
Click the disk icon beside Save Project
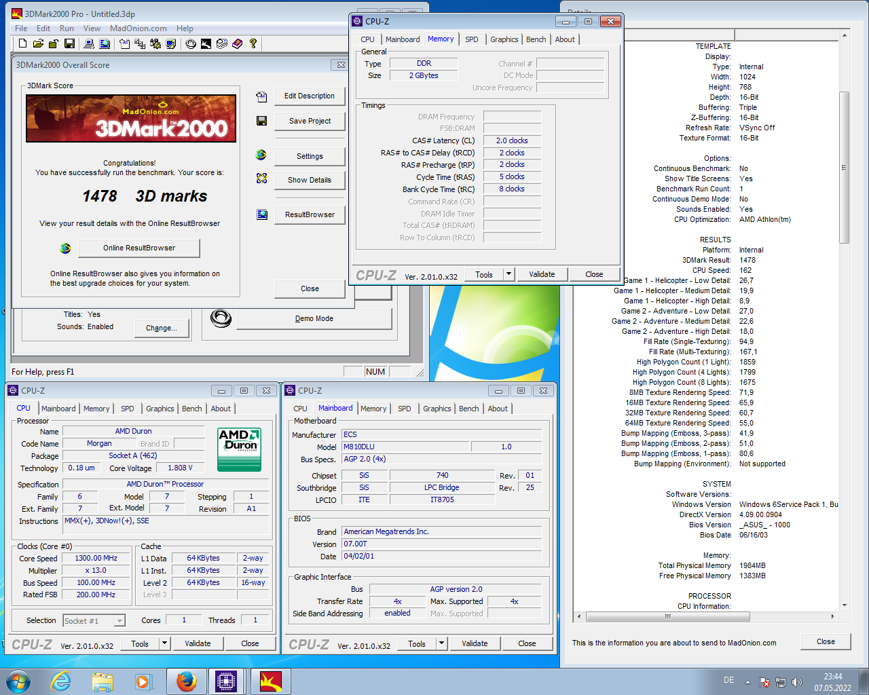pyautogui.click(x=261, y=121)
